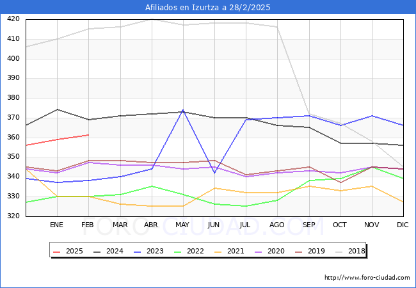Viewport: 416px width, 288px height.
Task: Click the 410 y-axis value
Action: pos(13,38)
